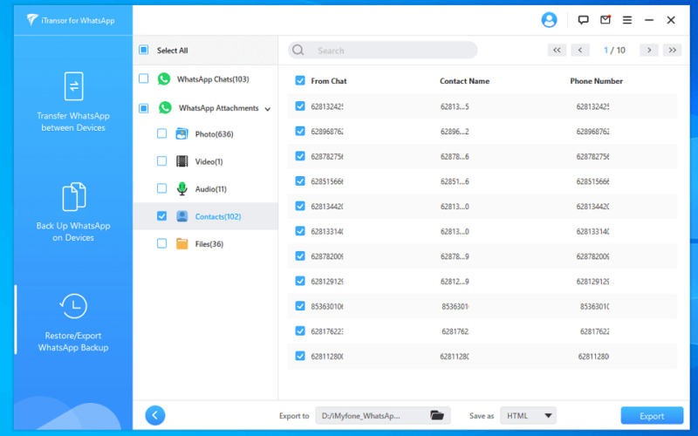
Task: Click the WhatsApp Chats(103) label
Action: [213, 79]
